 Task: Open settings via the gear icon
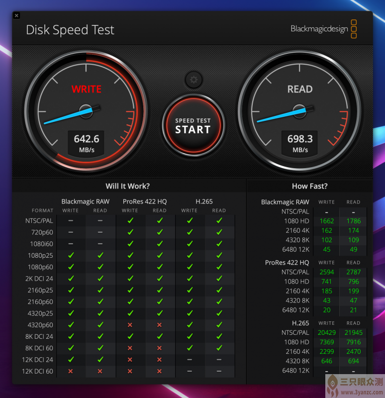[193, 80]
